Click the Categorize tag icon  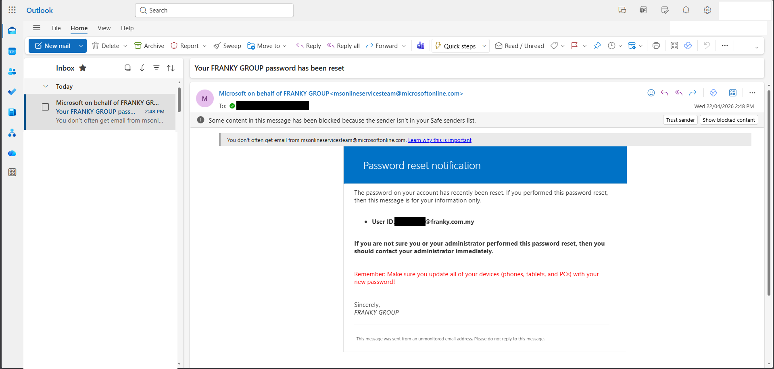(x=554, y=46)
